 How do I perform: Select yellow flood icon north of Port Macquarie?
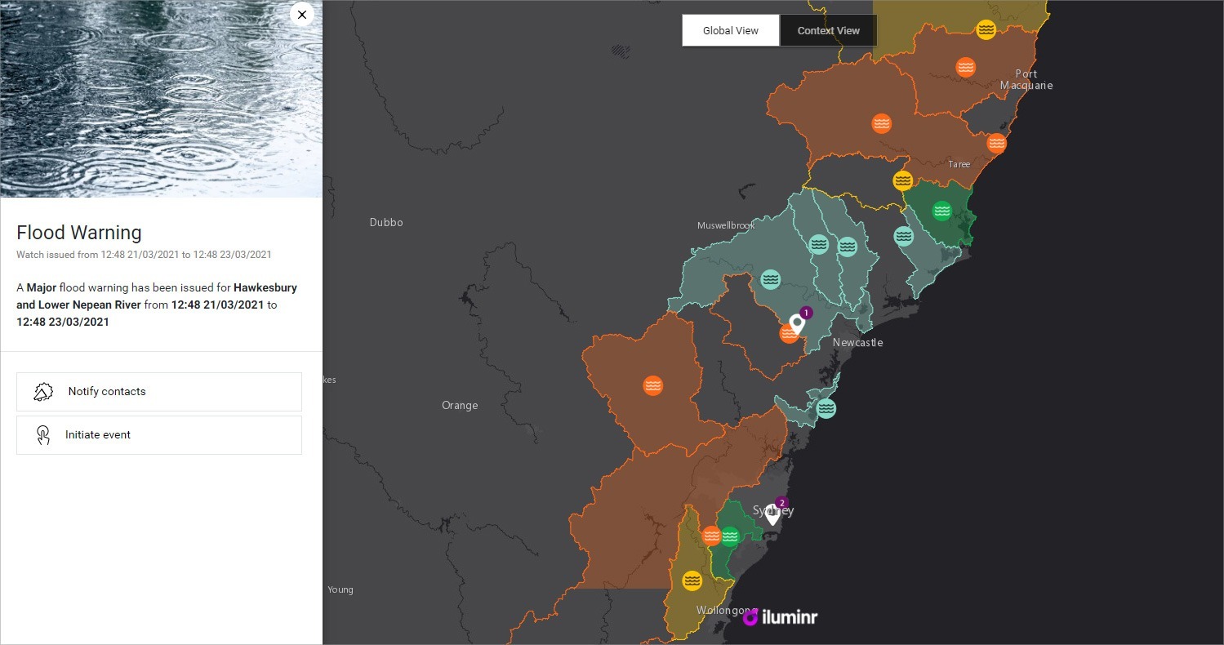click(x=986, y=29)
